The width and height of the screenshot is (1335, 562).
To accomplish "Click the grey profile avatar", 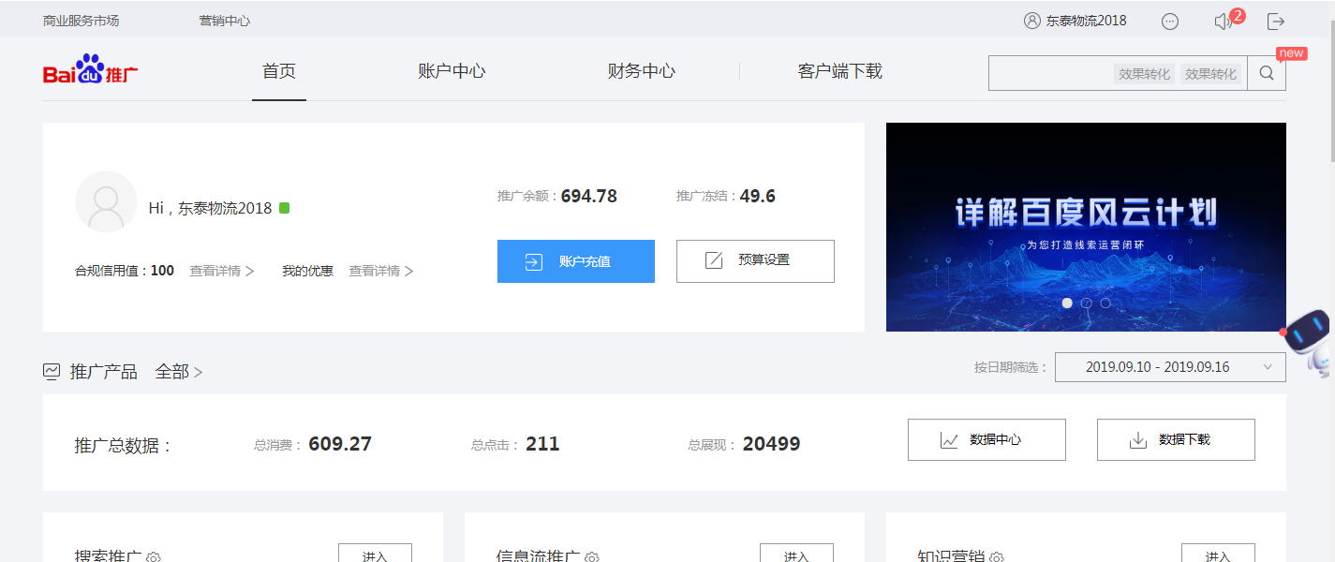I will [x=106, y=201].
